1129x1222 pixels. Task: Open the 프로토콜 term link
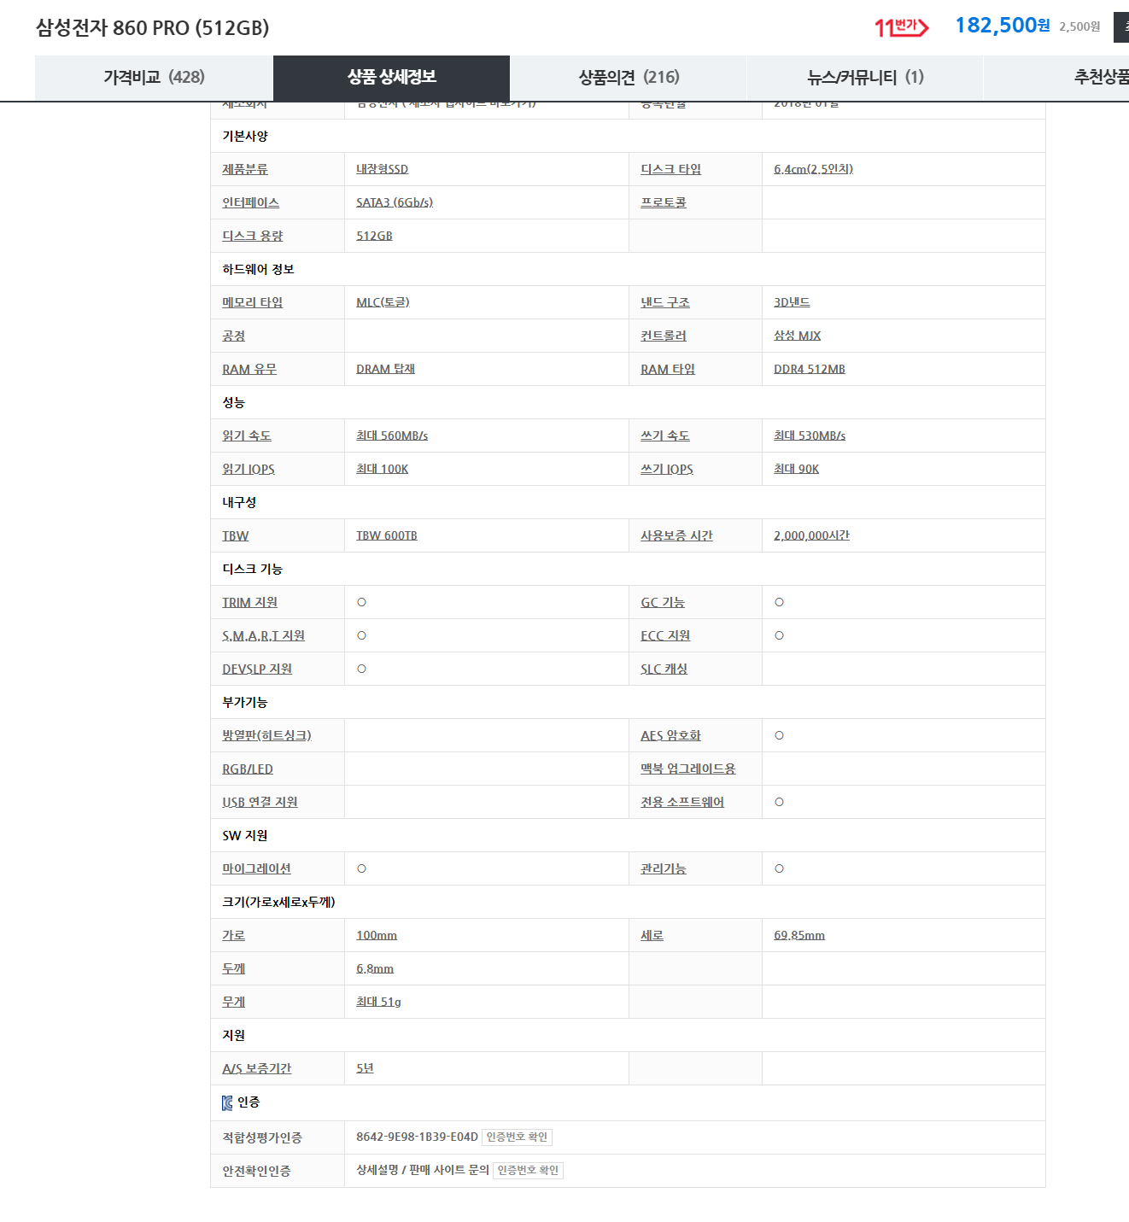click(664, 202)
